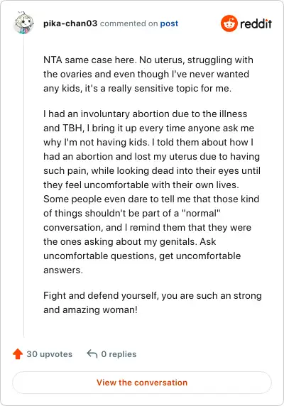This screenshot has width=284, height=406.
Task: Click the line "Some people even dare to tell"
Action: (x=151, y=199)
